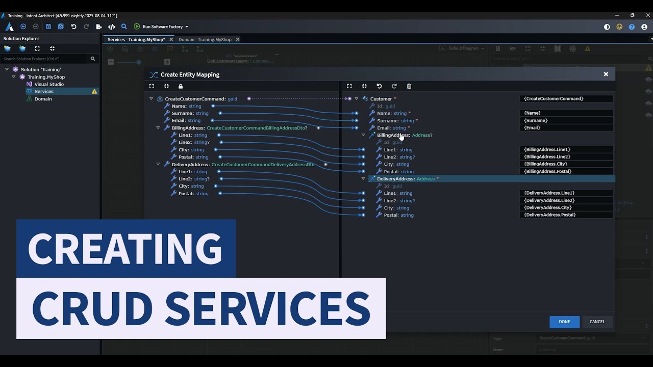Click the file export icon in main toolbar
Image resolution: width=653 pixels, height=367 pixels.
click(x=99, y=27)
